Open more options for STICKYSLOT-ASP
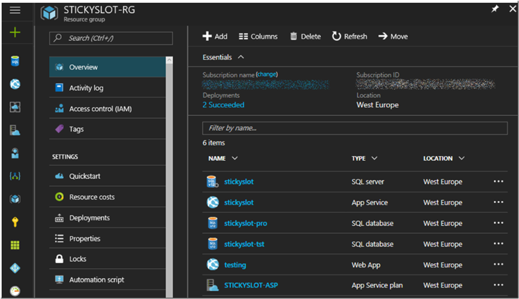 coord(498,285)
